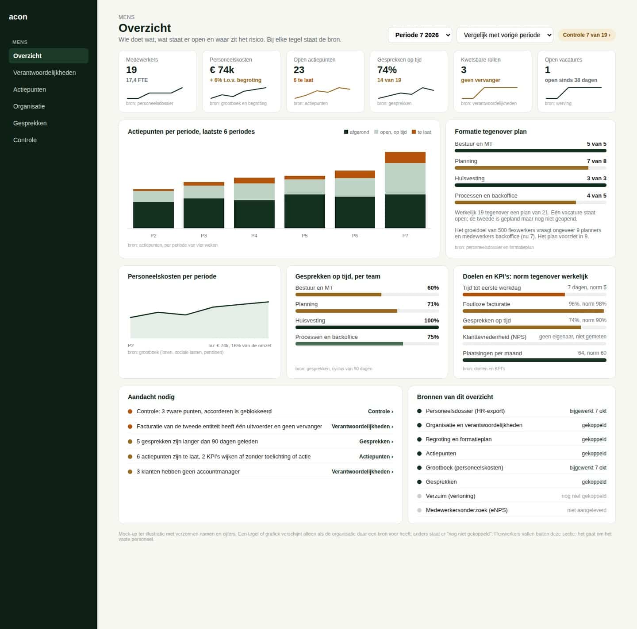Image resolution: width=637 pixels, height=629 pixels.
Task: Click the status dot beside '5 gesprekken zijn langer'
Action: coord(130,442)
